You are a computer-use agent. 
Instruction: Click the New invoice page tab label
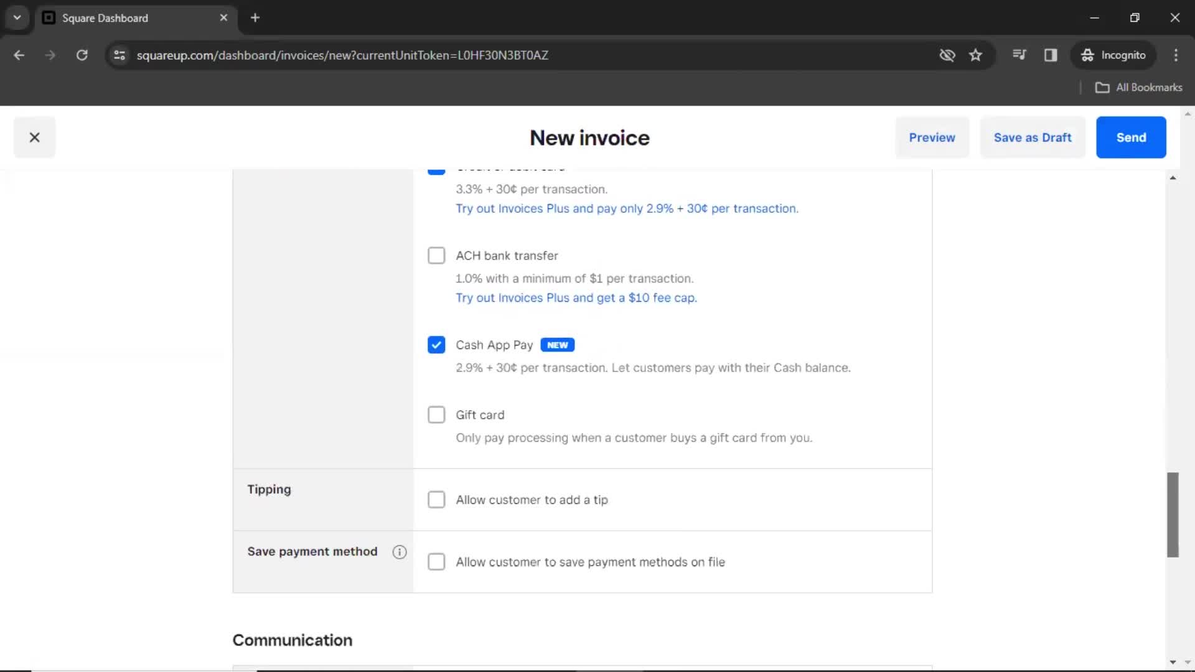[x=589, y=138]
